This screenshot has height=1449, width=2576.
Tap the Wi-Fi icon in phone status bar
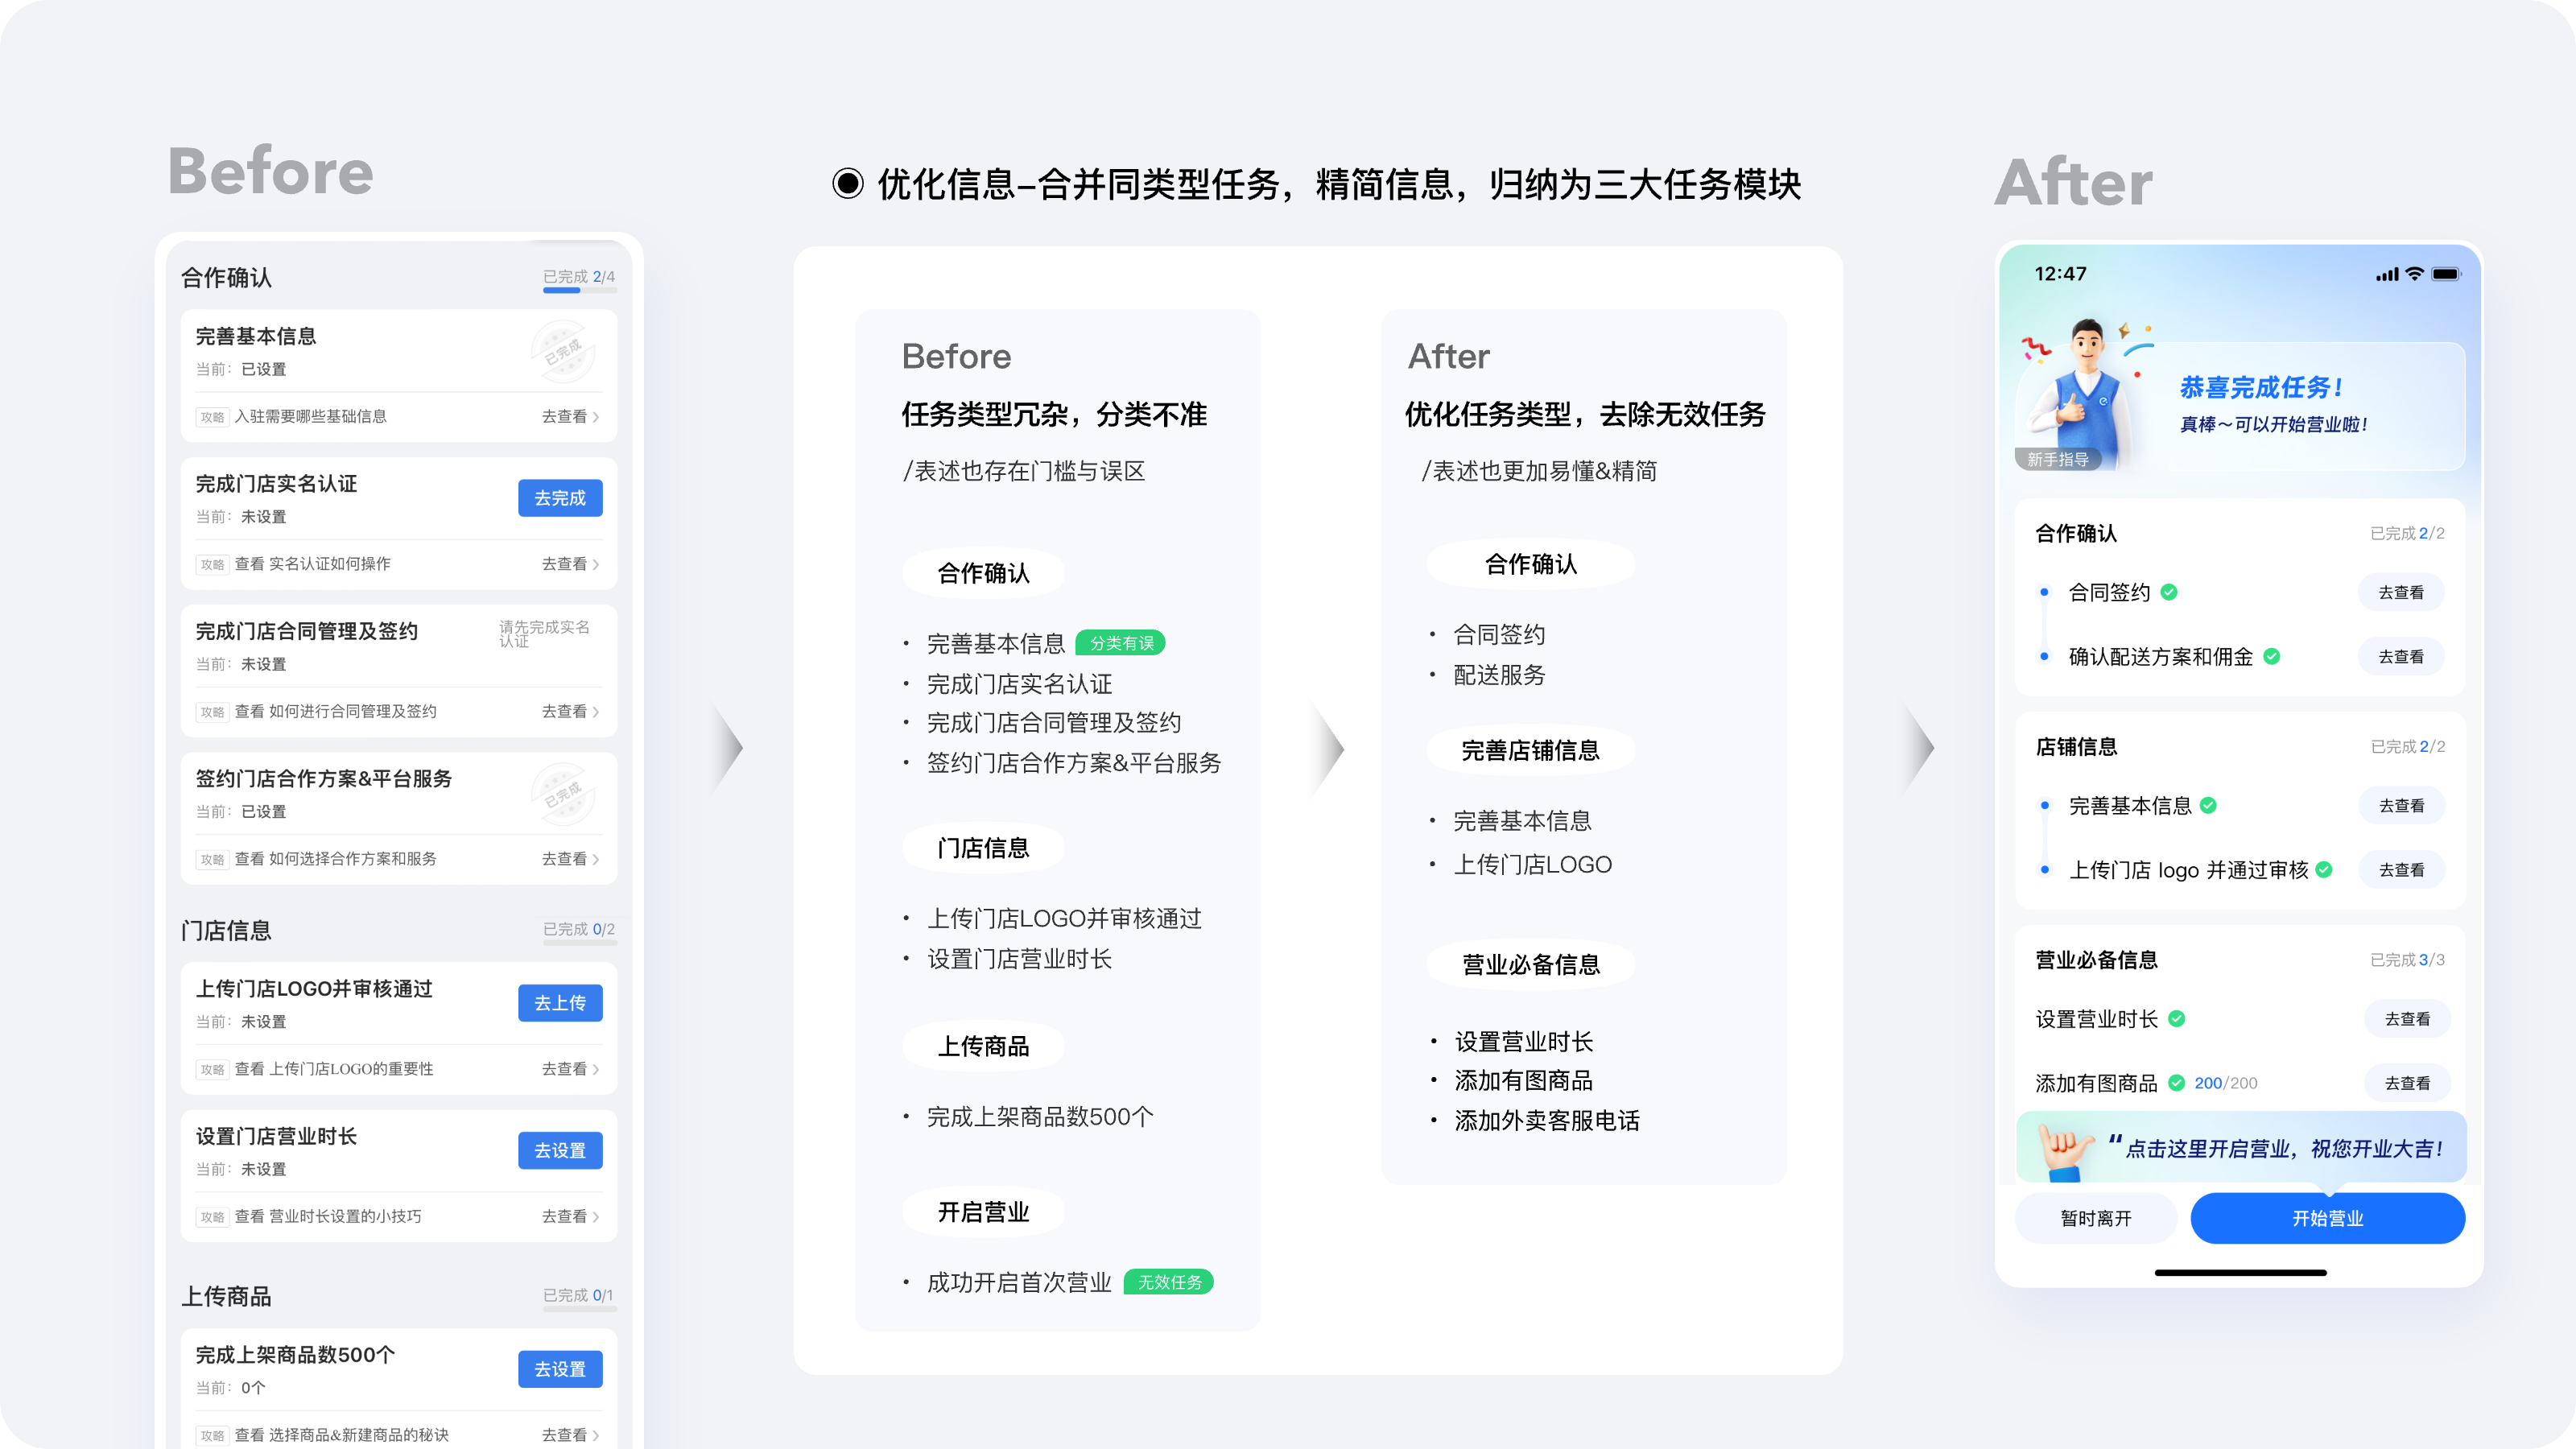click(2415, 274)
